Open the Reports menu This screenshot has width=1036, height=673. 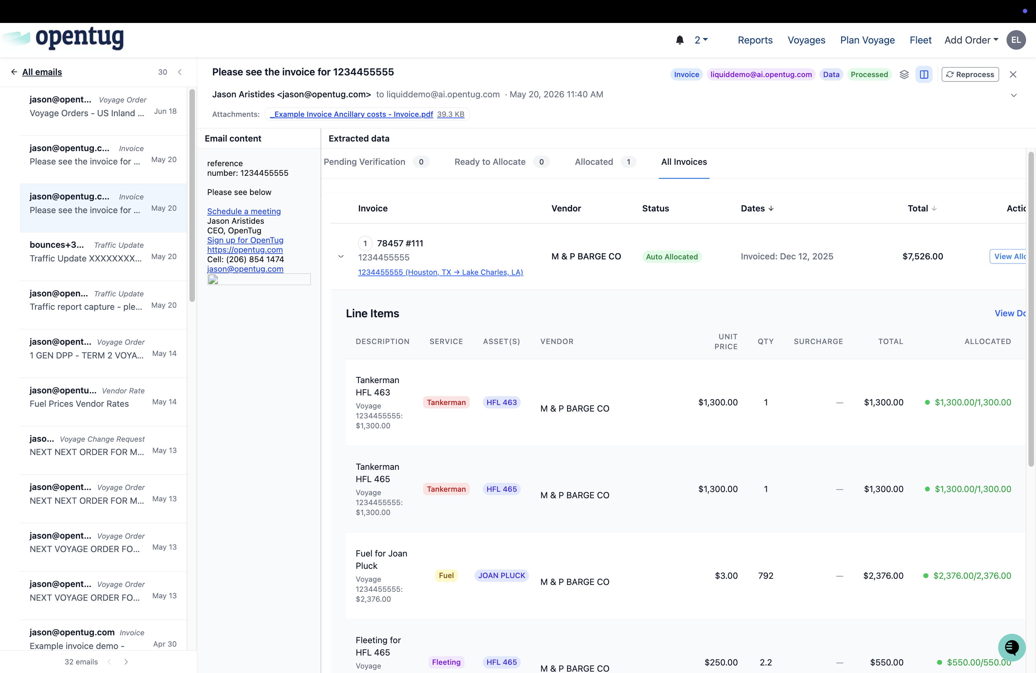(x=755, y=40)
